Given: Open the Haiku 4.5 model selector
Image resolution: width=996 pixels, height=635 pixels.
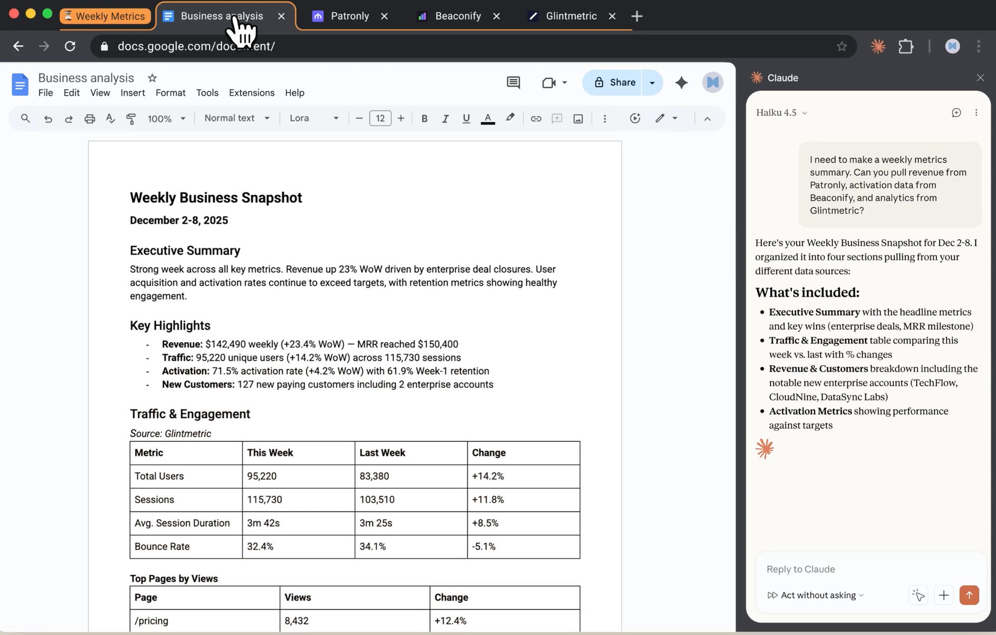Looking at the screenshot, I should click(781, 113).
